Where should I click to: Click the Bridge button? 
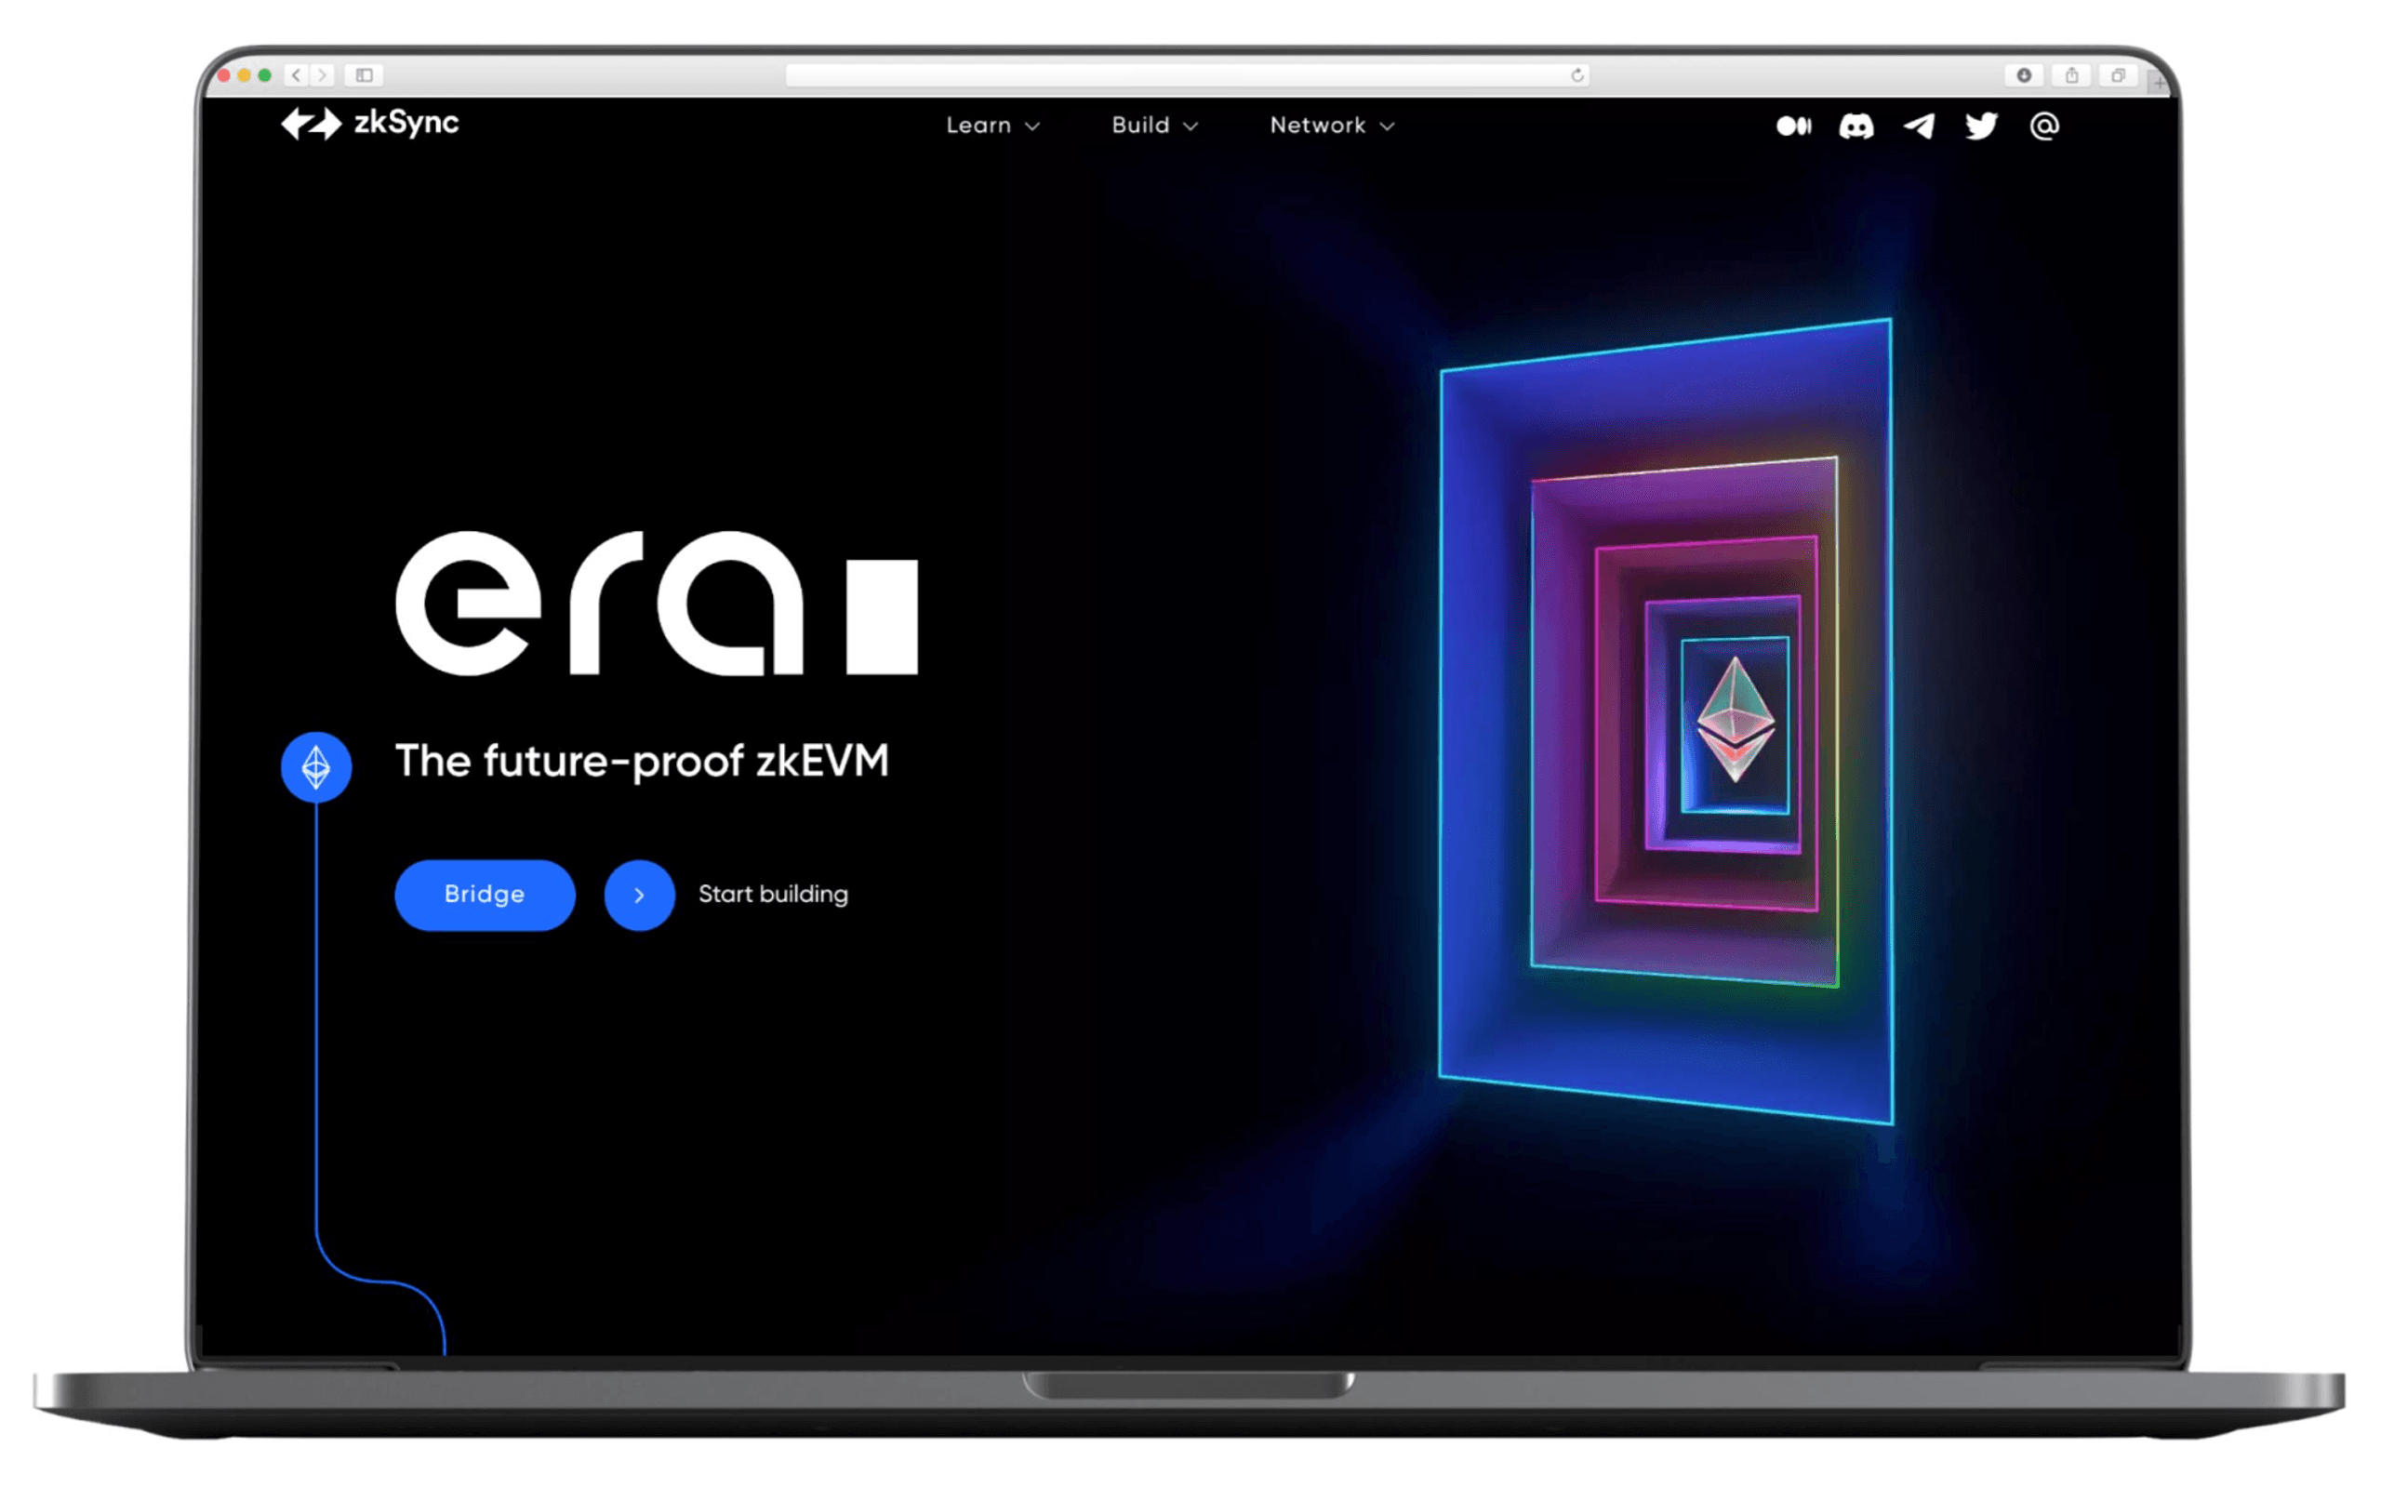(486, 893)
